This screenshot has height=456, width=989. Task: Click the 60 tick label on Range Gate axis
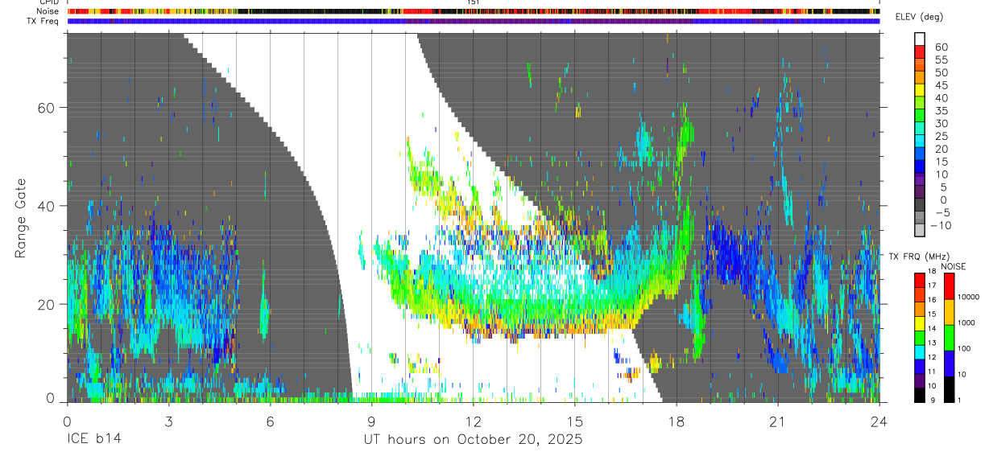point(47,108)
